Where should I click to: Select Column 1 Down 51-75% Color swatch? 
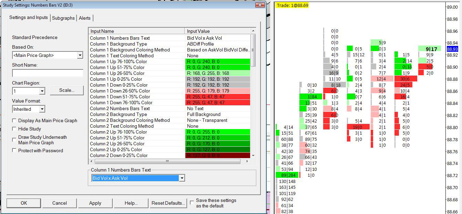pyautogui.click(x=217, y=97)
